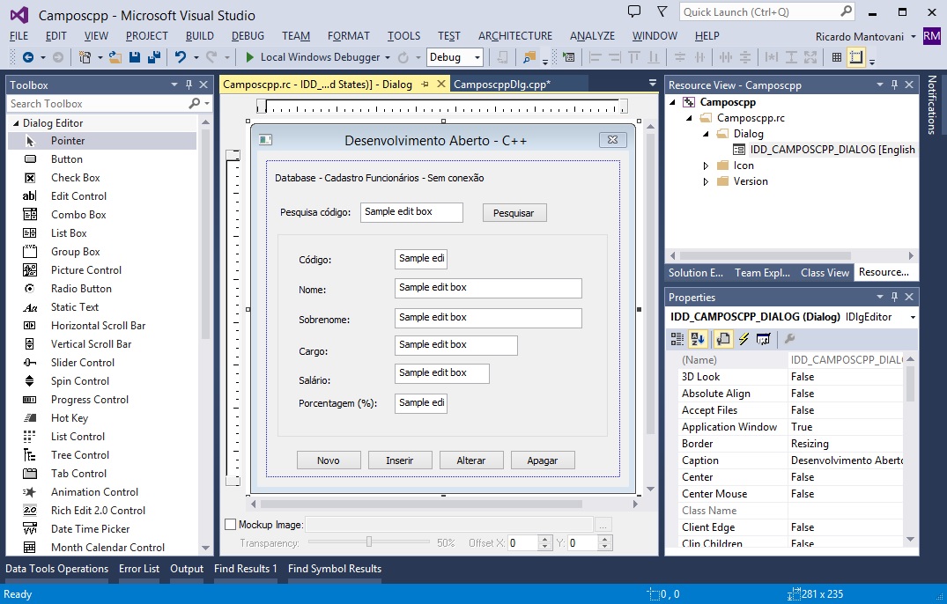
Task: Switch to the CamposcppDlg.cpp tab
Action: click(x=501, y=85)
